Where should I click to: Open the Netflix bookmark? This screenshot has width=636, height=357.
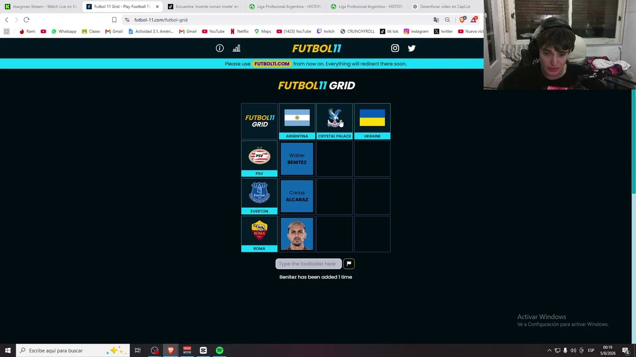(239, 31)
